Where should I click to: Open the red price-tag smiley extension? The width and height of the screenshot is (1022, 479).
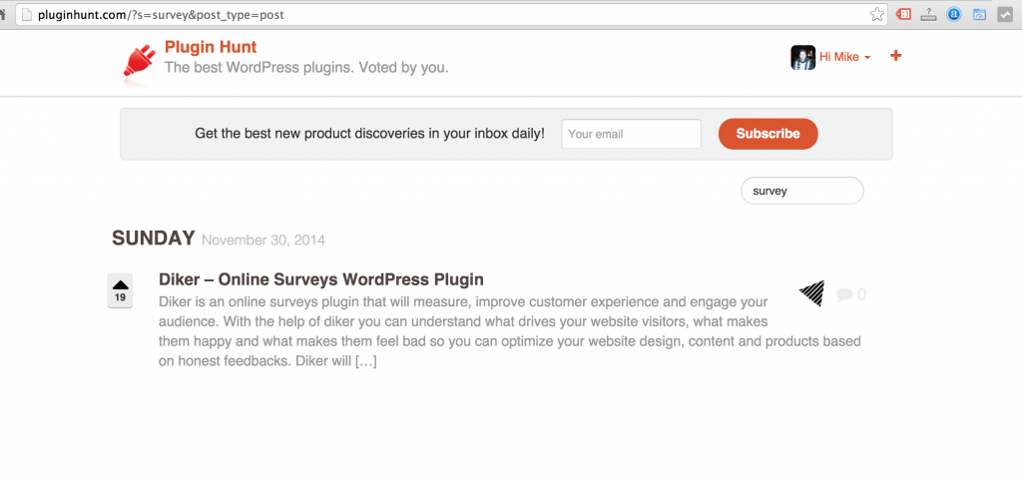point(903,14)
